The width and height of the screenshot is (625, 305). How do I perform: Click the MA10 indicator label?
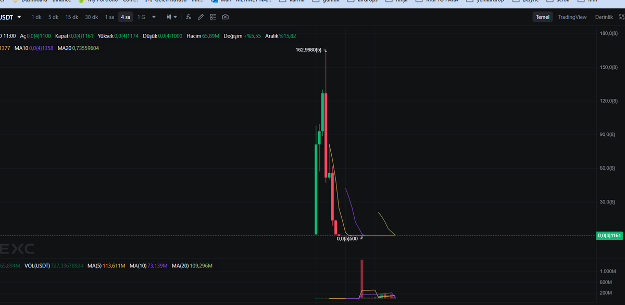tap(34, 48)
